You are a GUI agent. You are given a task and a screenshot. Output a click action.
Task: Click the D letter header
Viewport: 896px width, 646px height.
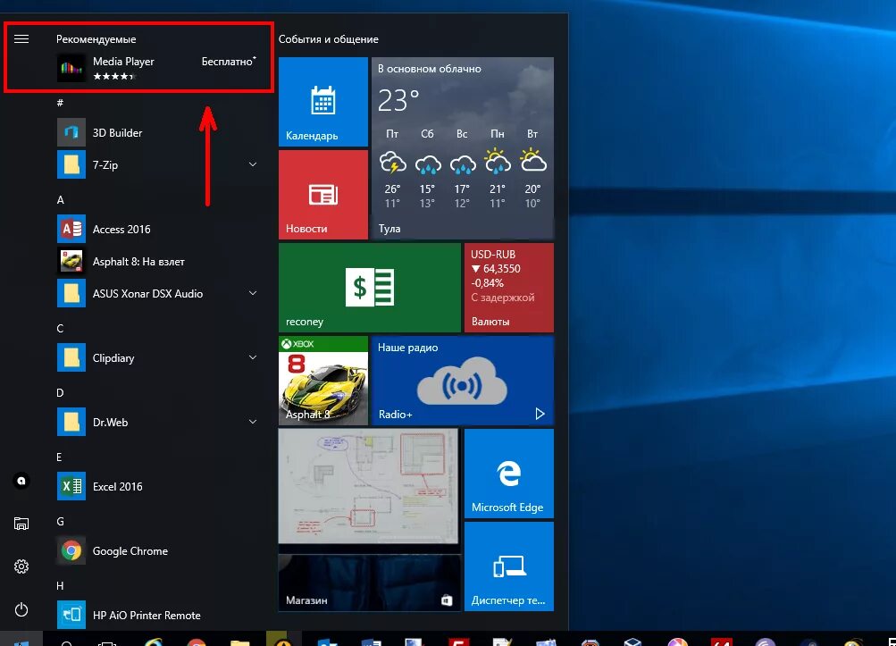point(60,393)
